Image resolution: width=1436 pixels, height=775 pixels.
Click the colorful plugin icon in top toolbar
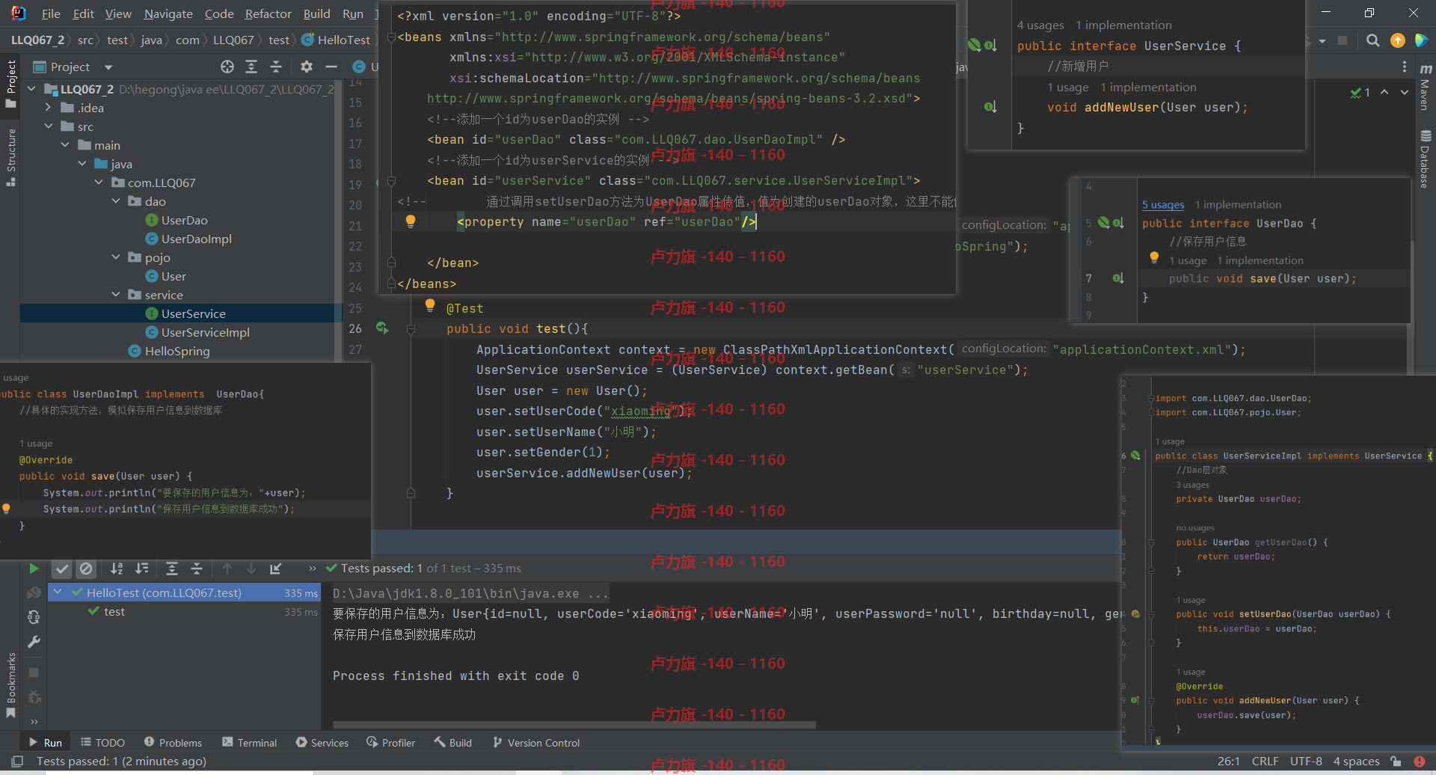click(x=1422, y=40)
